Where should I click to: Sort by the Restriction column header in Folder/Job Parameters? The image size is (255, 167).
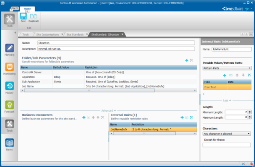point(140,67)
